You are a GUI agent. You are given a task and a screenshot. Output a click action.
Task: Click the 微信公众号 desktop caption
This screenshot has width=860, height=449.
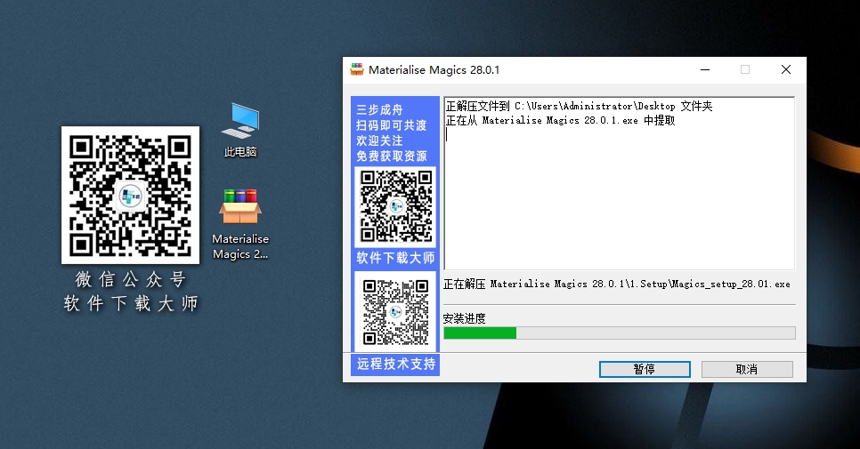(x=131, y=279)
